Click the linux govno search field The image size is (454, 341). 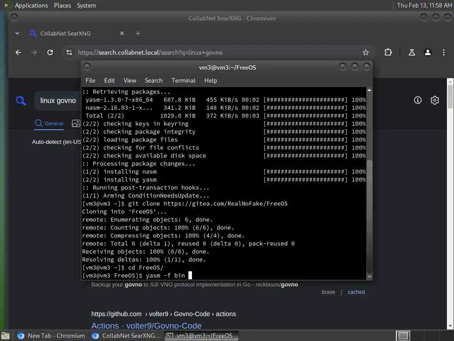coord(58,101)
